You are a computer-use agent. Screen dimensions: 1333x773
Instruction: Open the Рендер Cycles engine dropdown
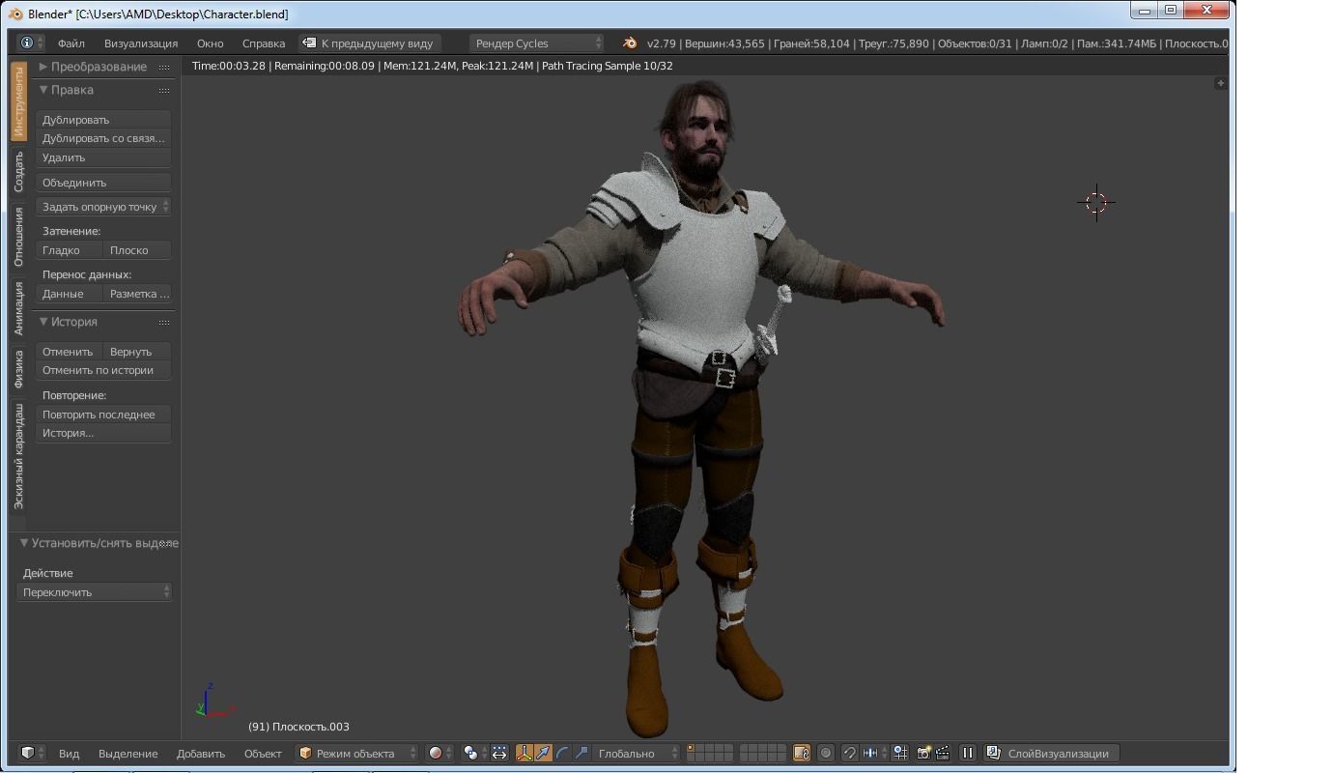coord(537,43)
